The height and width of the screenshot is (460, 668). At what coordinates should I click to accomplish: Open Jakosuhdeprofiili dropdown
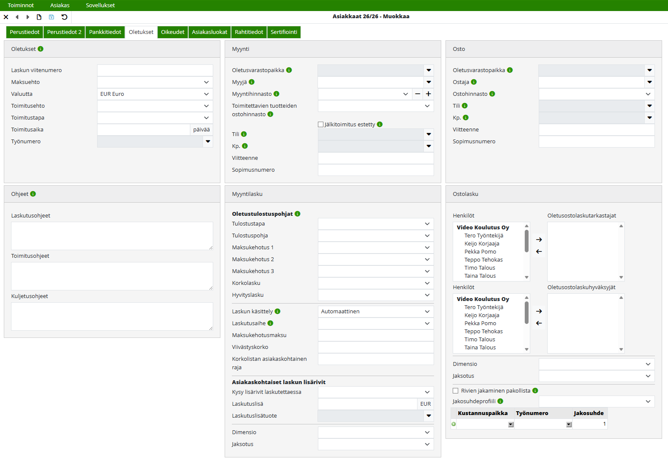[596, 401]
